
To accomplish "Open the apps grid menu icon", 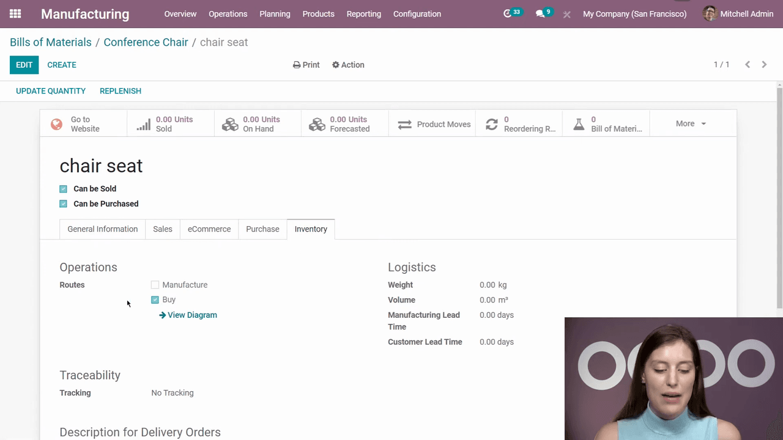I will (15, 13).
